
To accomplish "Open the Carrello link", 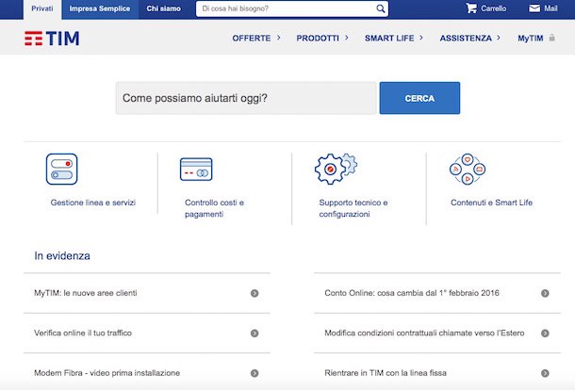I will [494, 8].
